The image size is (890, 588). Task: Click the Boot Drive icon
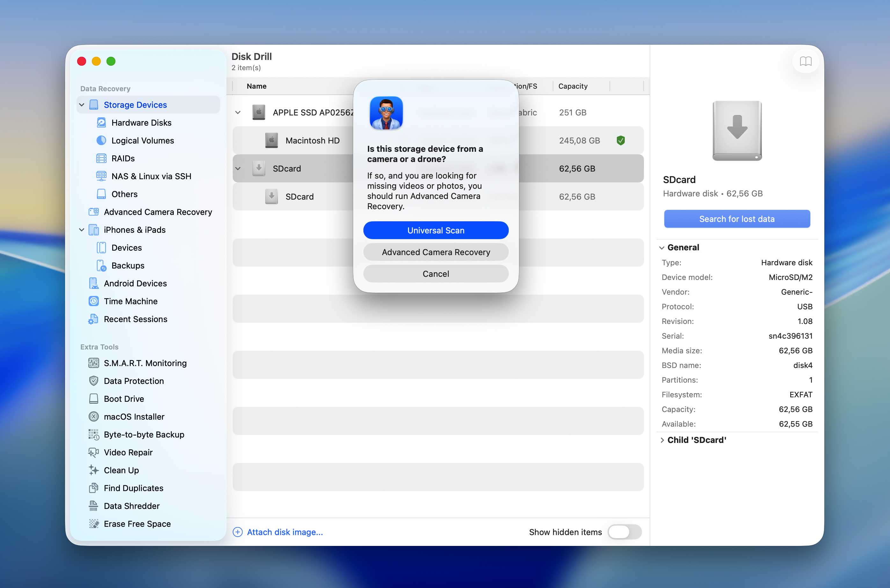point(94,399)
